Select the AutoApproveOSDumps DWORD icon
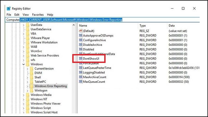208x117 pixels. pos(81,35)
